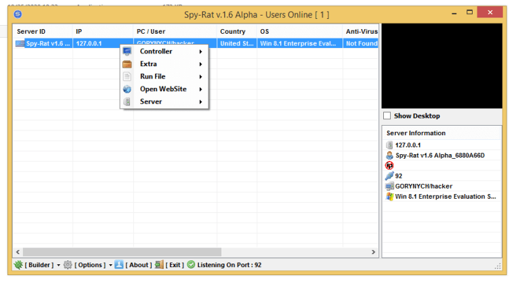Click the document icon next to Run File

[x=127, y=76]
